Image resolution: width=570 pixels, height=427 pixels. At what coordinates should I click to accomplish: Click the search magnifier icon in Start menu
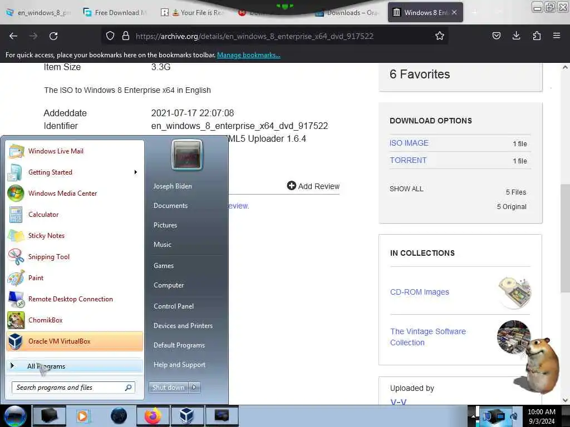129,388
